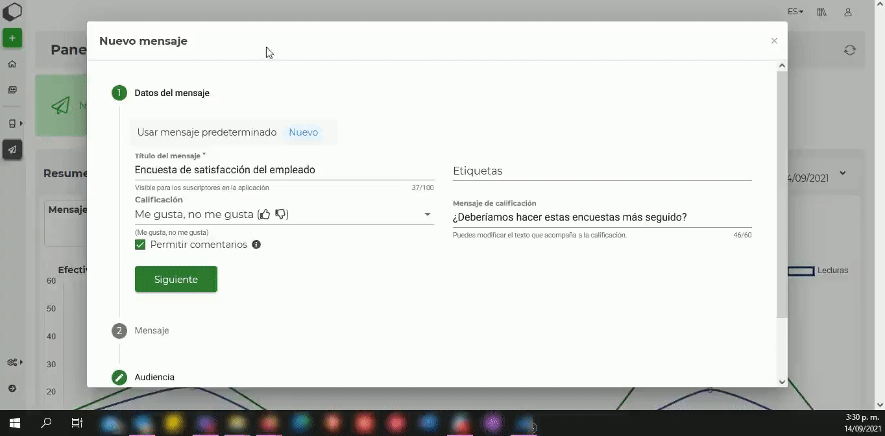Open the library books icon in header
Screen dimensions: 885x436
click(x=822, y=12)
